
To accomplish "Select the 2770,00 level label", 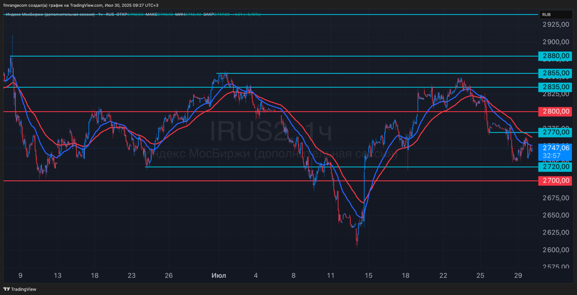I will 555,132.
